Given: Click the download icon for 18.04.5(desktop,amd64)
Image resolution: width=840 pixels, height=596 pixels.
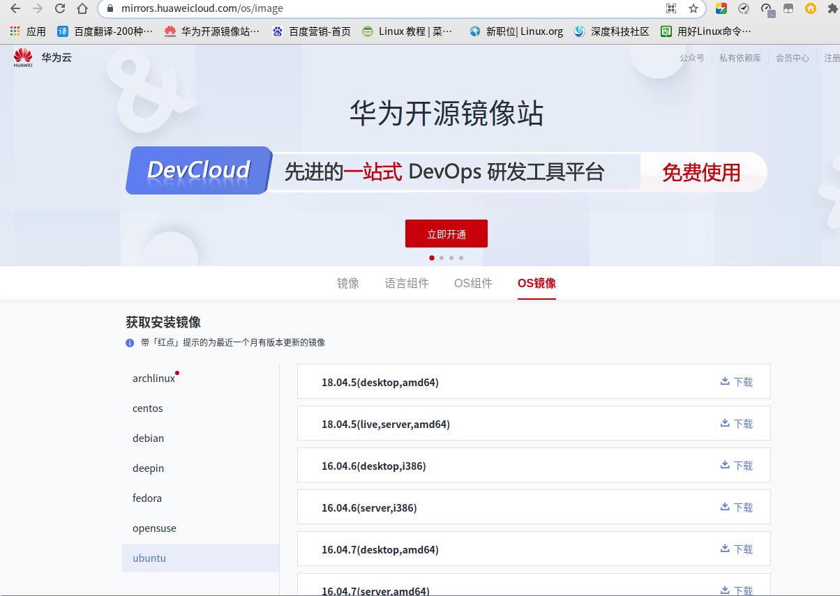Looking at the screenshot, I should (x=725, y=381).
